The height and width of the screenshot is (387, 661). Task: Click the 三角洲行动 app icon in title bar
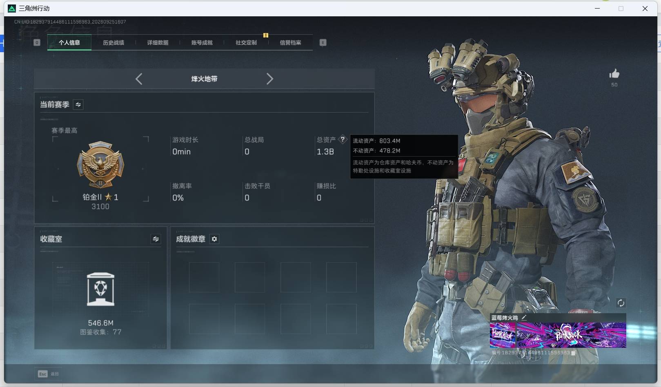tap(12, 9)
